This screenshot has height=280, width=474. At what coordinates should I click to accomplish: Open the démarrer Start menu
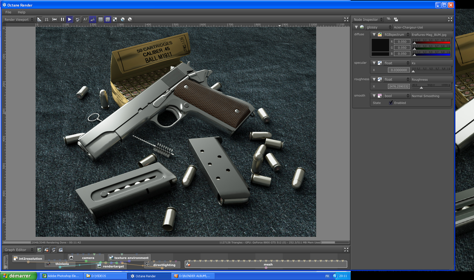pos(18,276)
